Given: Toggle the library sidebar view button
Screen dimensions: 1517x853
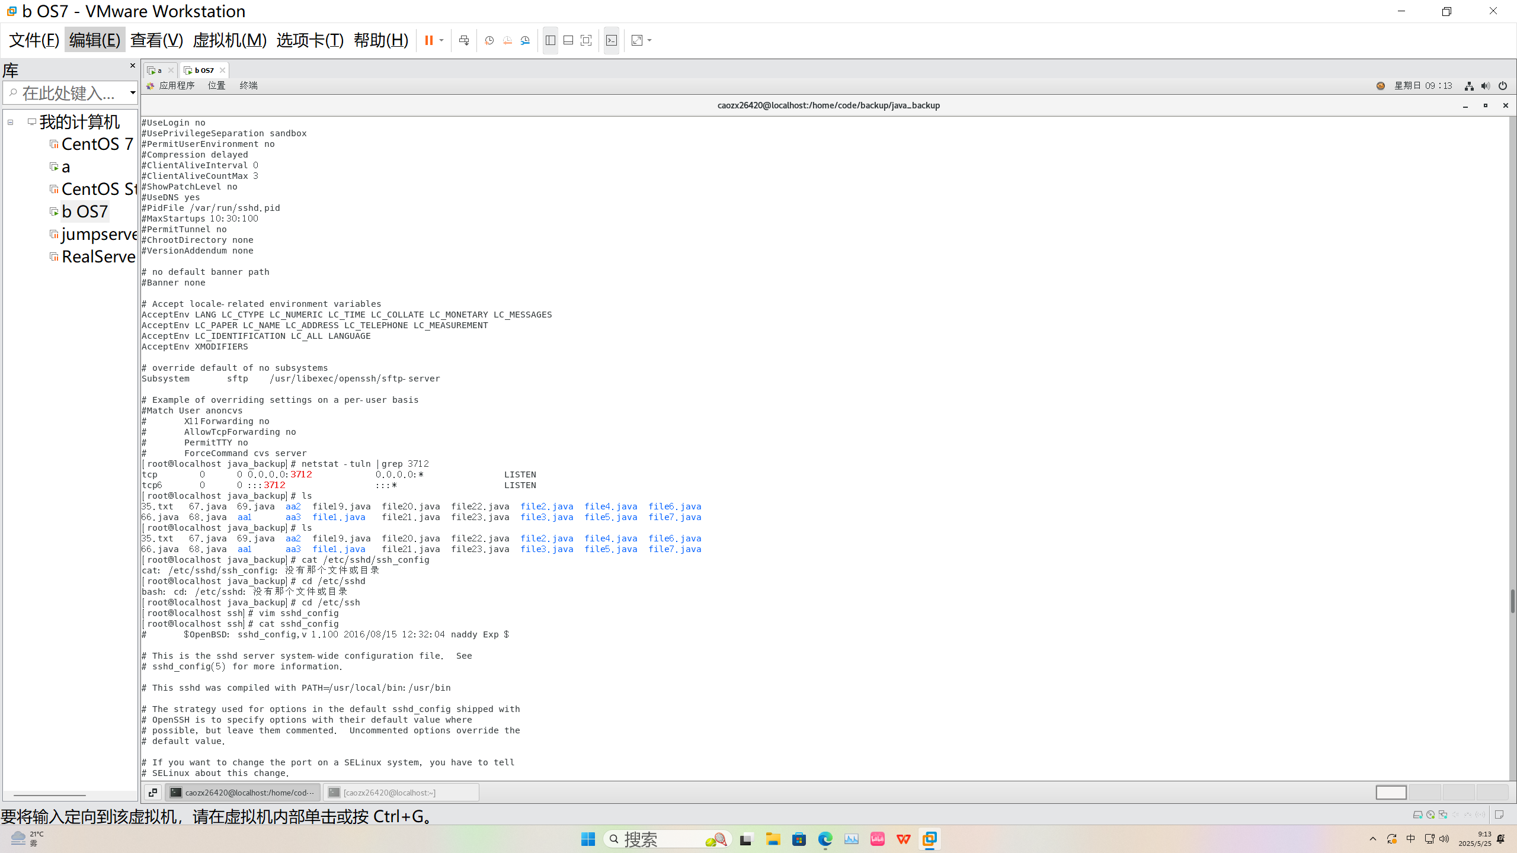Looking at the screenshot, I should (550, 40).
